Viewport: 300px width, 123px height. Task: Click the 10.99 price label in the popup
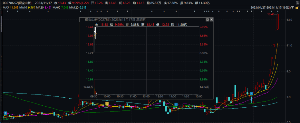(x=90, y=79)
